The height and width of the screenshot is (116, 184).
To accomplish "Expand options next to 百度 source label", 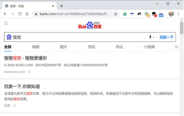I will coord(14,105).
